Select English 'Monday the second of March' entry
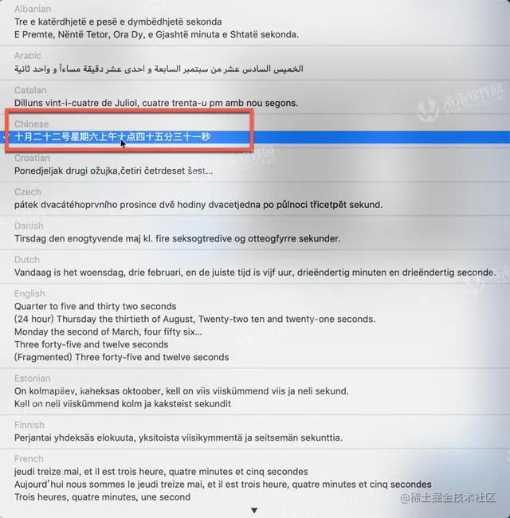 [x=108, y=332]
